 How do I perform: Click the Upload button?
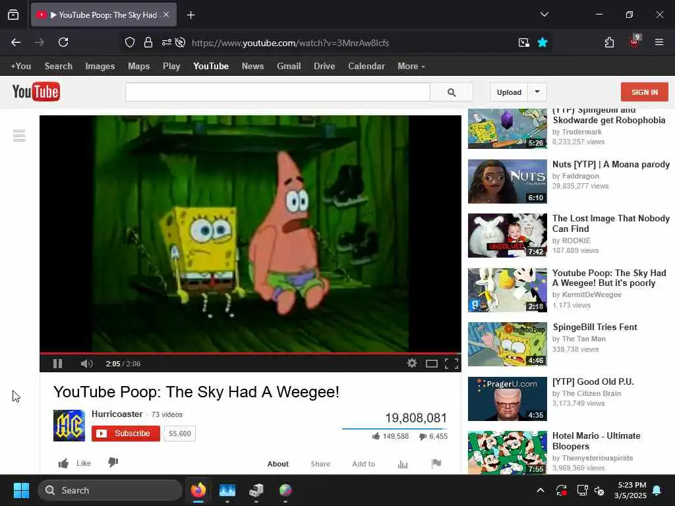509,92
